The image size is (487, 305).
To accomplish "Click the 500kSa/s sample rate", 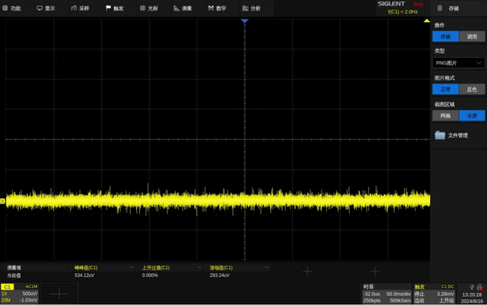I will 400,300.
